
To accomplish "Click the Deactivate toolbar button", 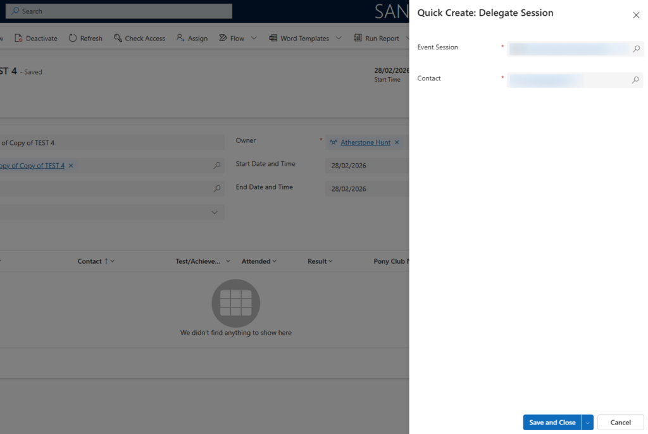I will [x=36, y=39].
